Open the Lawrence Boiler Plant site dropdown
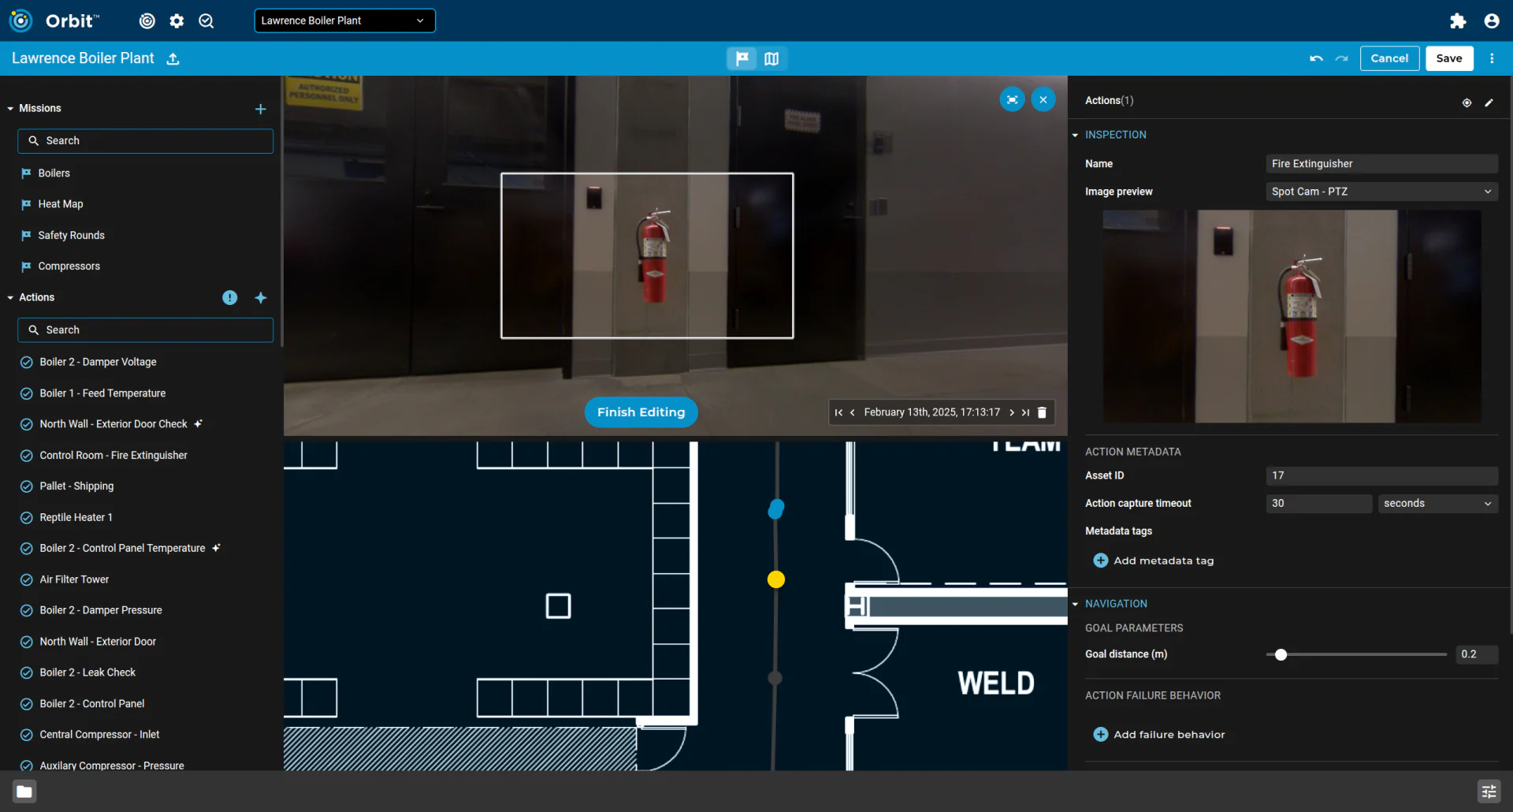This screenshot has height=812, width=1513. pos(344,20)
